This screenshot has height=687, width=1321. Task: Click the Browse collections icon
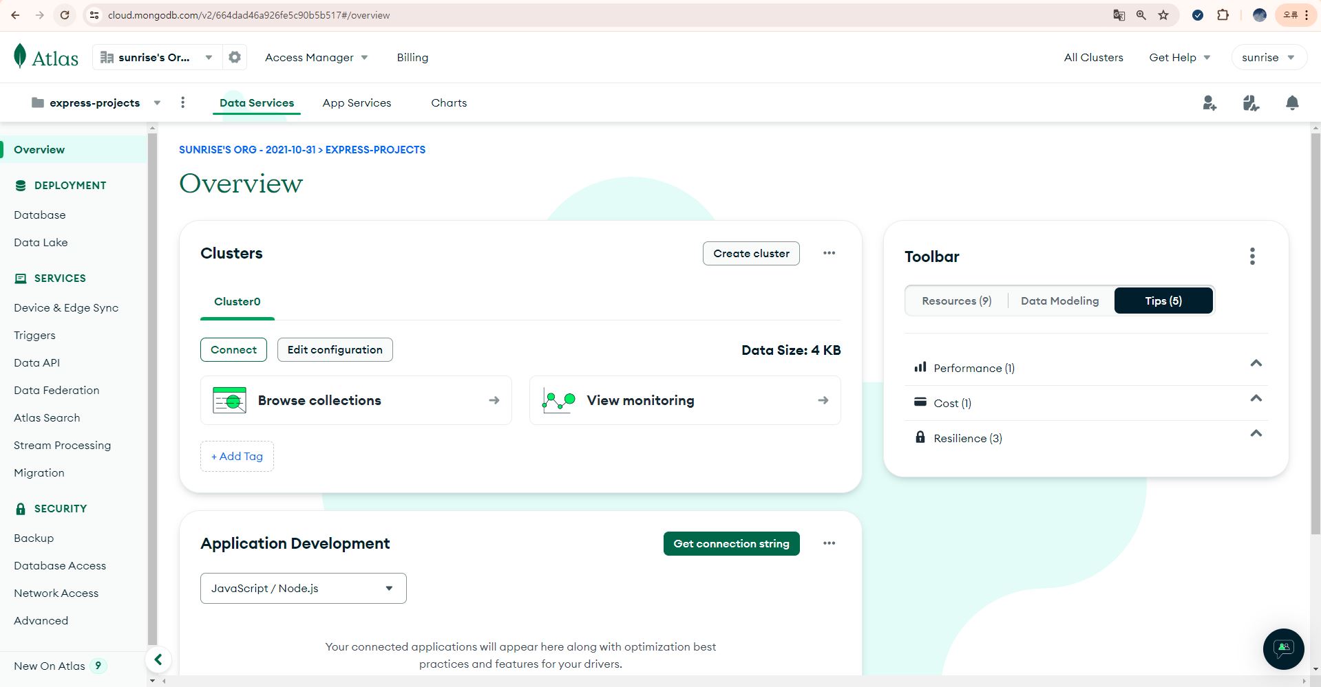[x=229, y=400]
